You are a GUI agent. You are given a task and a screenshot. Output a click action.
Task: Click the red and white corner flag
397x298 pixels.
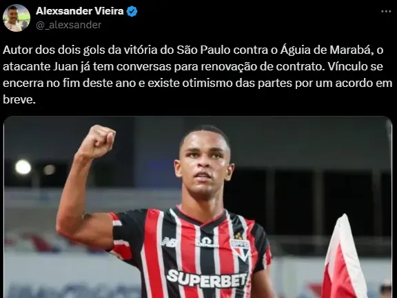click(x=343, y=257)
